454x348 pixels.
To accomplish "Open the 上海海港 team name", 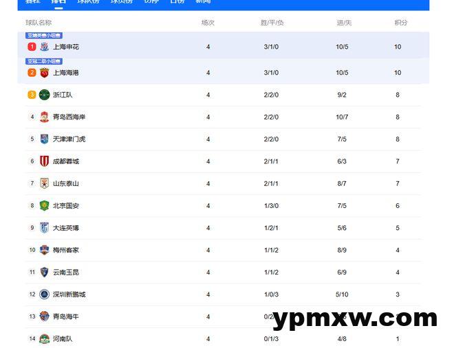I will [x=66, y=73].
